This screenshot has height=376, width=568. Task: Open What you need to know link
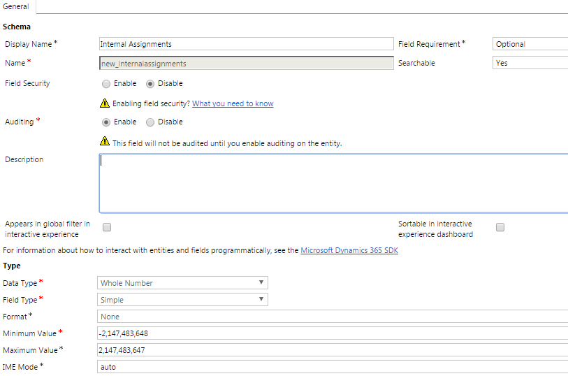[x=233, y=103]
